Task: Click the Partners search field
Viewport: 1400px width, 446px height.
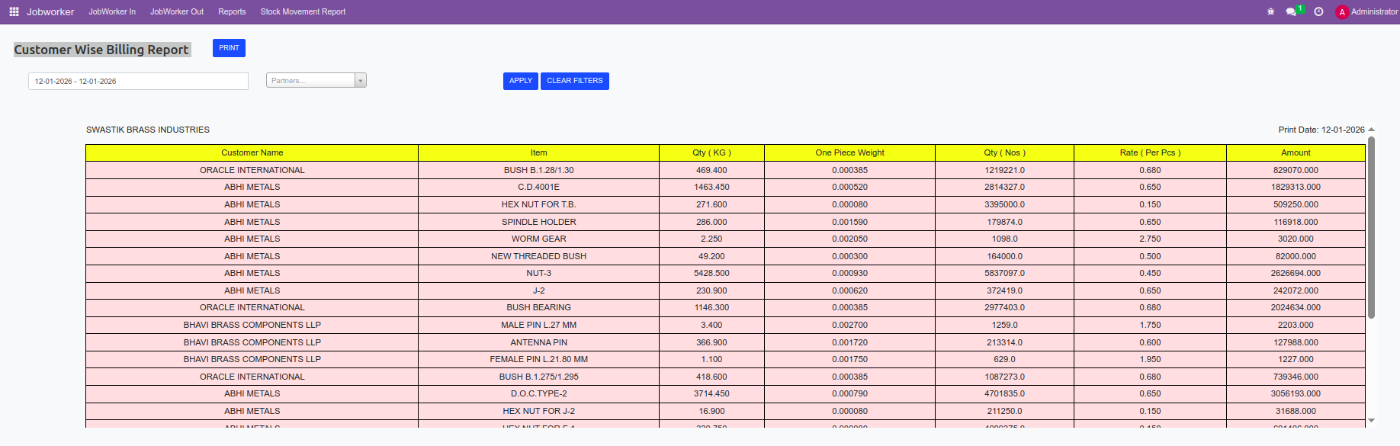Action: click(310, 81)
